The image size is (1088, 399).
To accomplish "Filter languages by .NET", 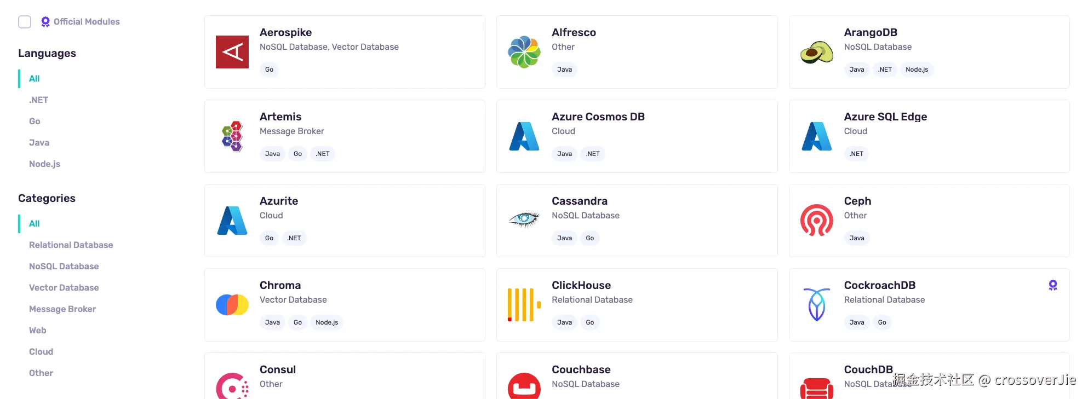I will click(x=38, y=100).
